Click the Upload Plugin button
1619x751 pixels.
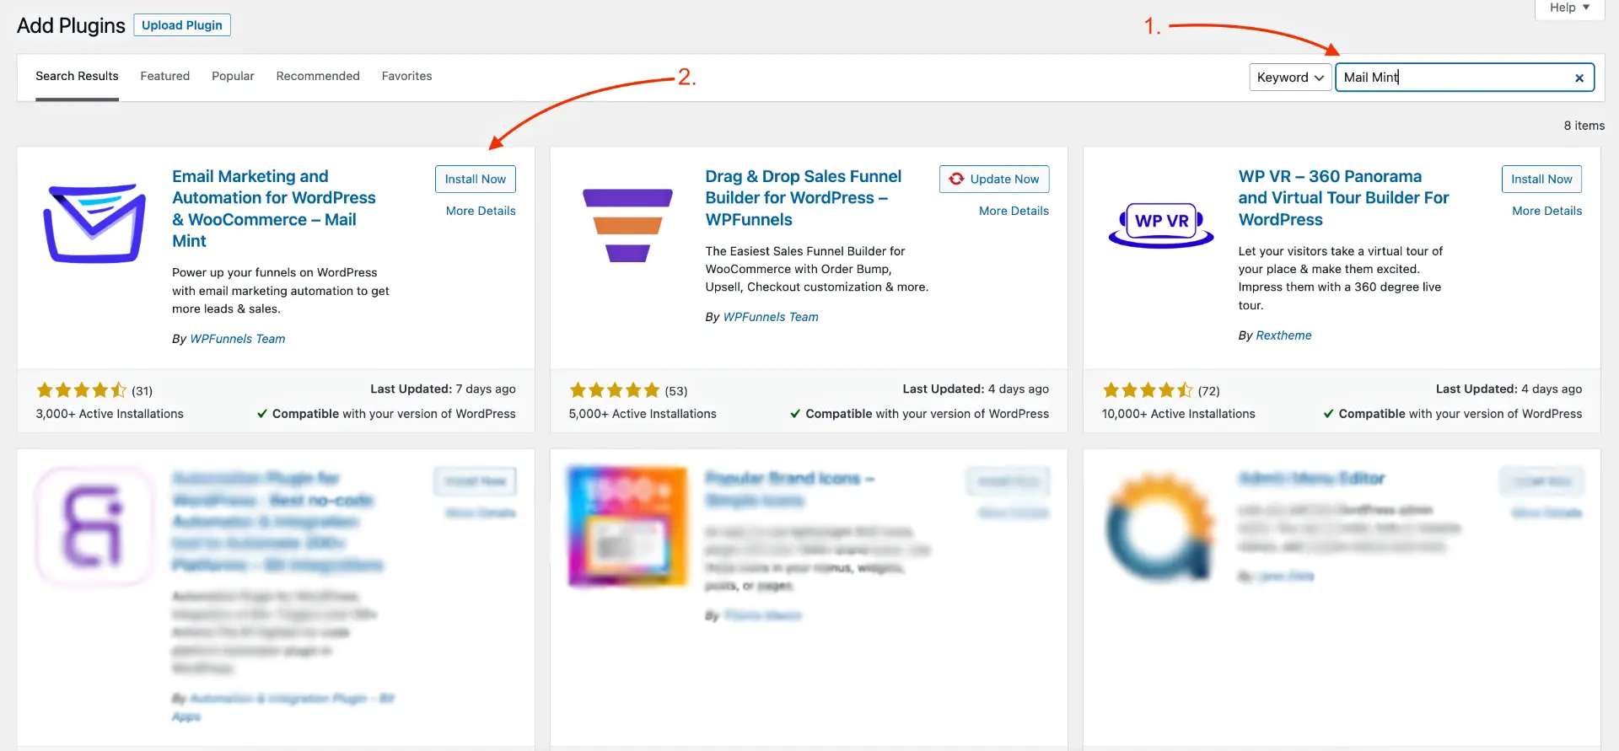click(182, 25)
